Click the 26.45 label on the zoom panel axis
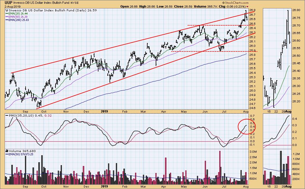Viewport: 305px width, 189px height. tap(296, 63)
